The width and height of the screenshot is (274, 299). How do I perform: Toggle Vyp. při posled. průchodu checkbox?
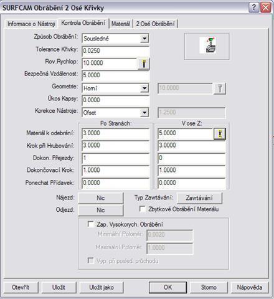[91, 260]
